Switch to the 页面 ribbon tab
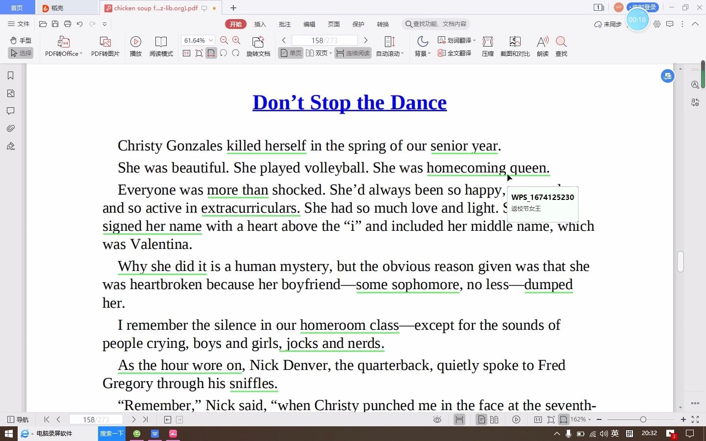Viewport: 706px width, 441px height. [x=334, y=24]
